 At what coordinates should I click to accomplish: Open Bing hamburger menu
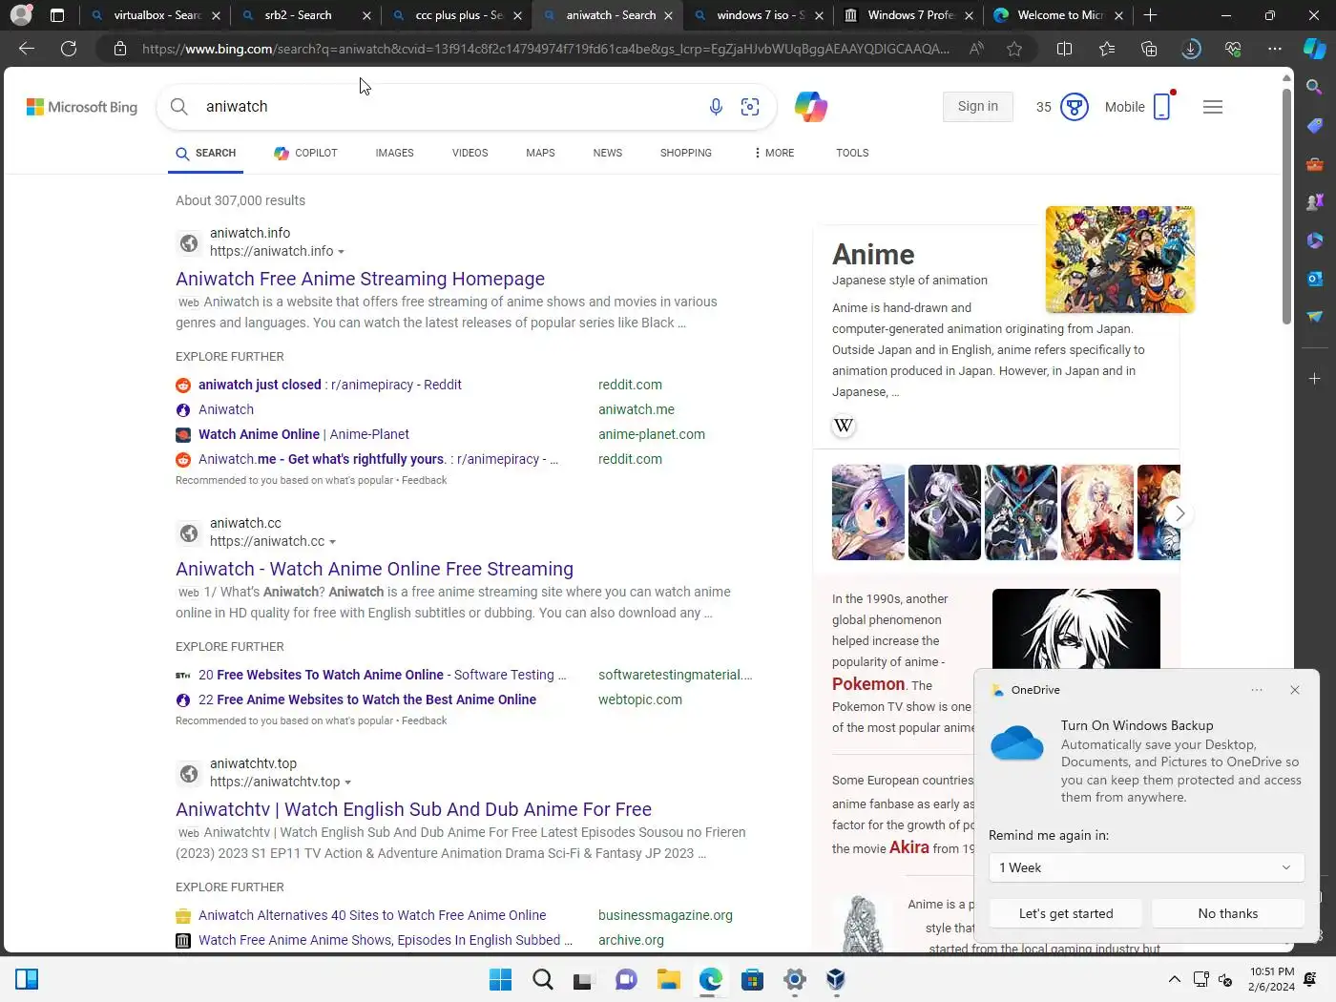click(x=1213, y=107)
